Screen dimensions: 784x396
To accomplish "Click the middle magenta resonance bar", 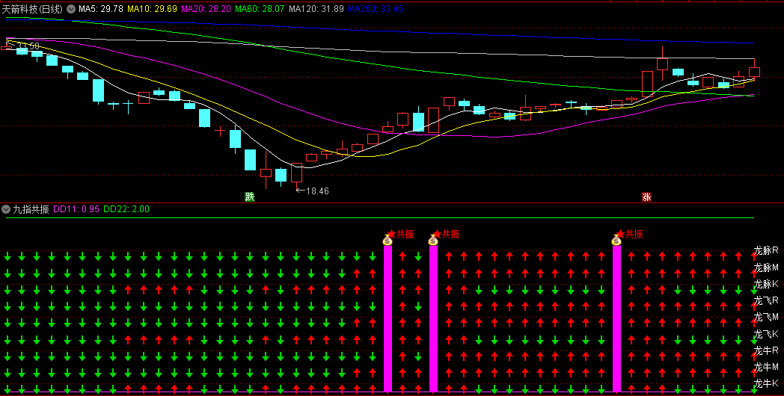I will pyautogui.click(x=433, y=318).
